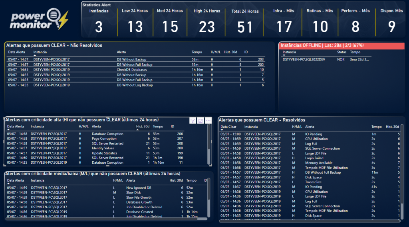
Task: Open focus mode for high-criticality alerts table
Action: 201,121
